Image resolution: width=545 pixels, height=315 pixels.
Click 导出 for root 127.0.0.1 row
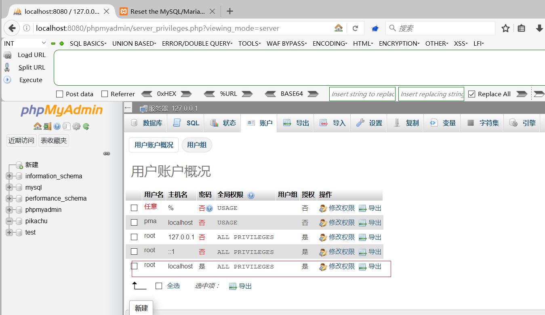pyautogui.click(x=370, y=237)
